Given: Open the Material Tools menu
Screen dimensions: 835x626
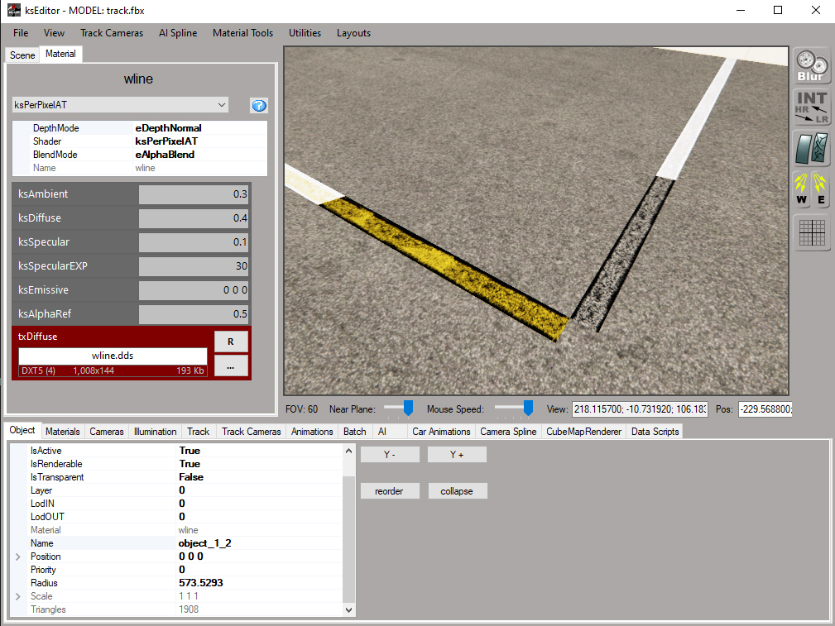Looking at the screenshot, I should [242, 33].
